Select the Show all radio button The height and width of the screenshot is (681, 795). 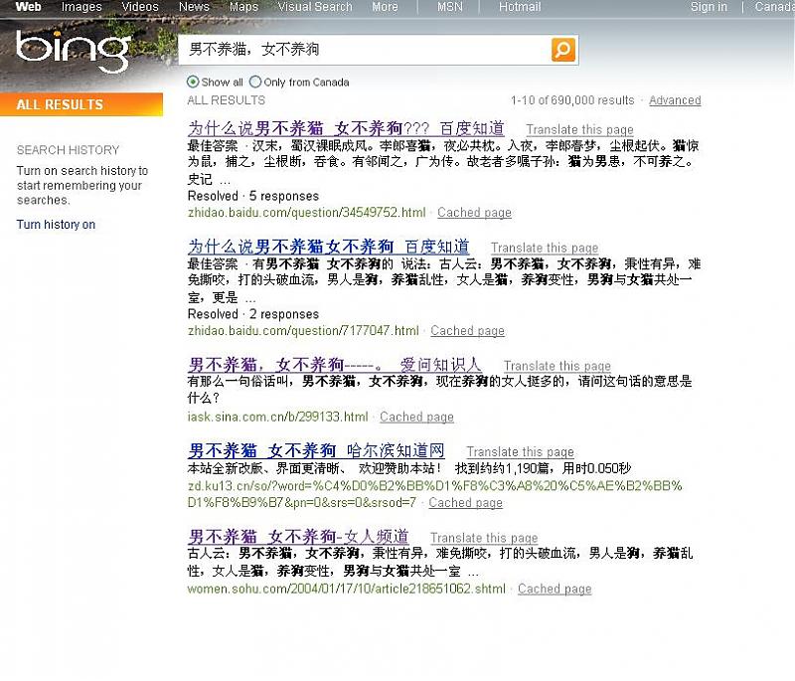coord(193,82)
